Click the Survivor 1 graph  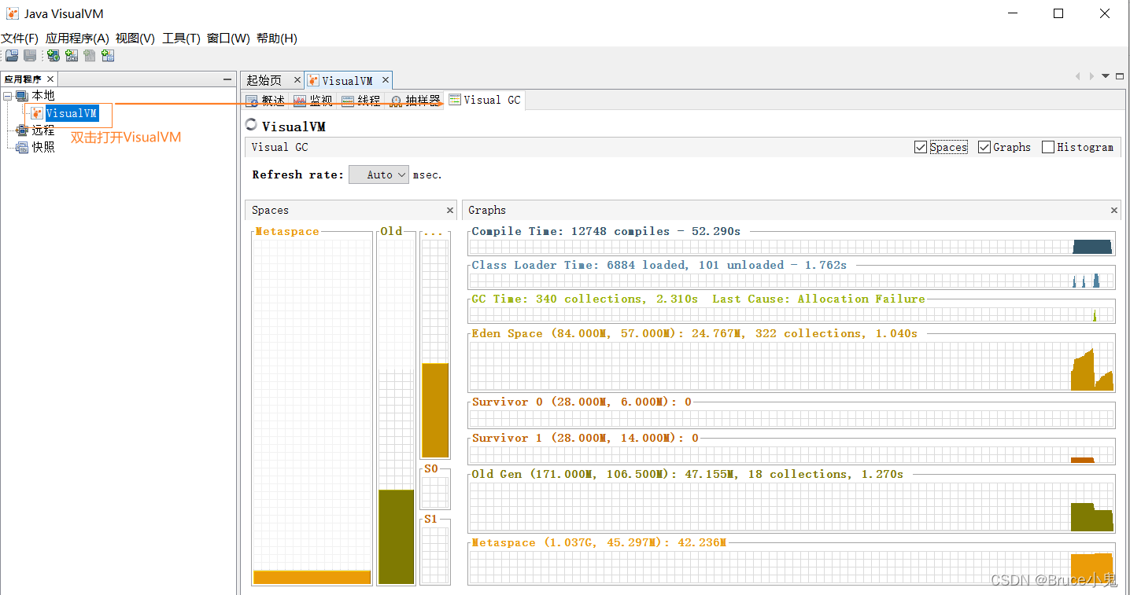point(791,454)
